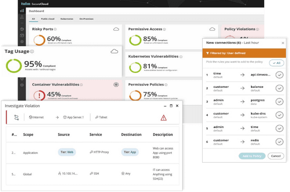Toggle the checkmark for time to api.timezo rule
Viewport: 290px width, 192px height.
[279, 75]
